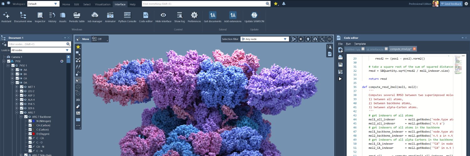Screen dimensions: 470x156
Task: Click the Send feedback button
Action: (451, 4)
